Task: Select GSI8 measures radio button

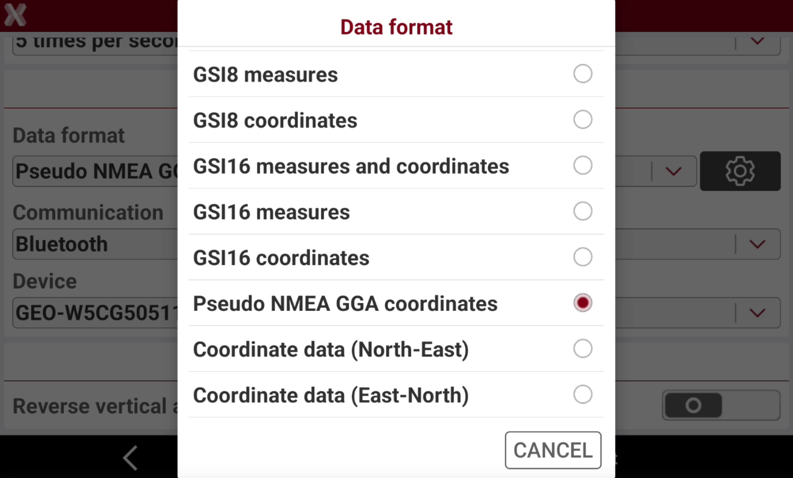Action: coord(582,74)
